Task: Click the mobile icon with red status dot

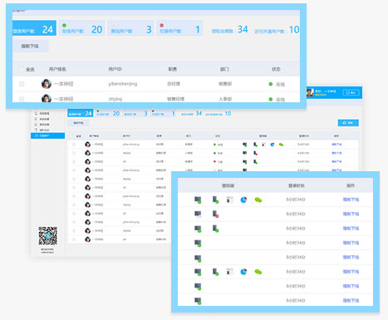Action: click(x=215, y=214)
